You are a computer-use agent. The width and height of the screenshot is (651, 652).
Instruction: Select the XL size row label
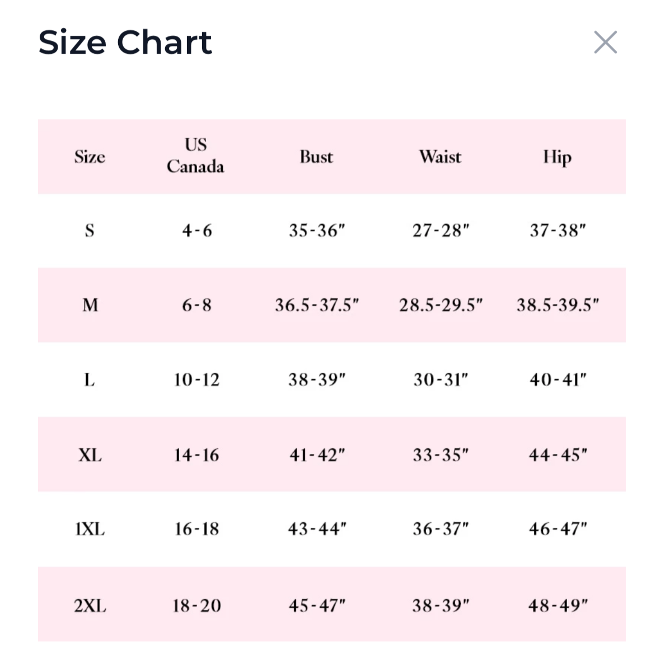click(90, 455)
